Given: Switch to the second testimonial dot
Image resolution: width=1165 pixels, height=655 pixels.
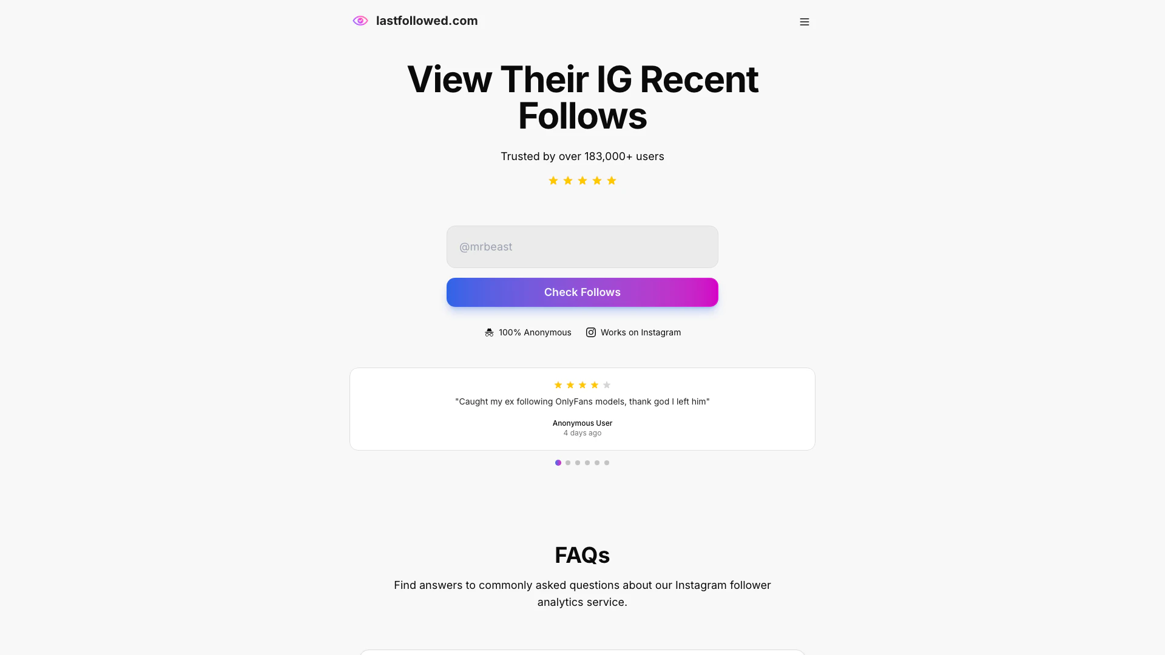Looking at the screenshot, I should tap(568, 463).
